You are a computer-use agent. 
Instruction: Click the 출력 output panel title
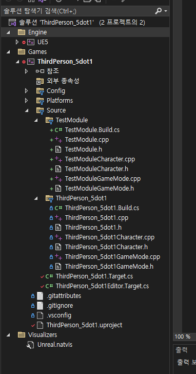[x=182, y=350]
